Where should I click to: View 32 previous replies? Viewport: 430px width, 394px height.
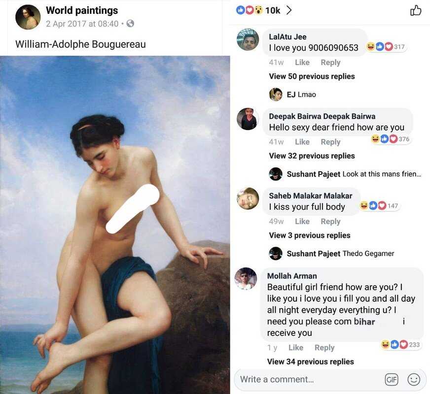click(x=312, y=156)
